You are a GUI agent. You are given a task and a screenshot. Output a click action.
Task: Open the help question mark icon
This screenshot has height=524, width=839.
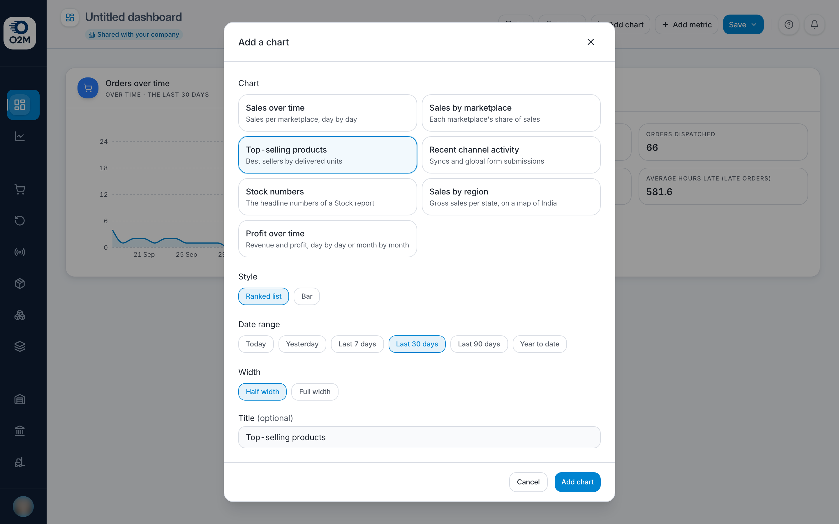(x=789, y=25)
